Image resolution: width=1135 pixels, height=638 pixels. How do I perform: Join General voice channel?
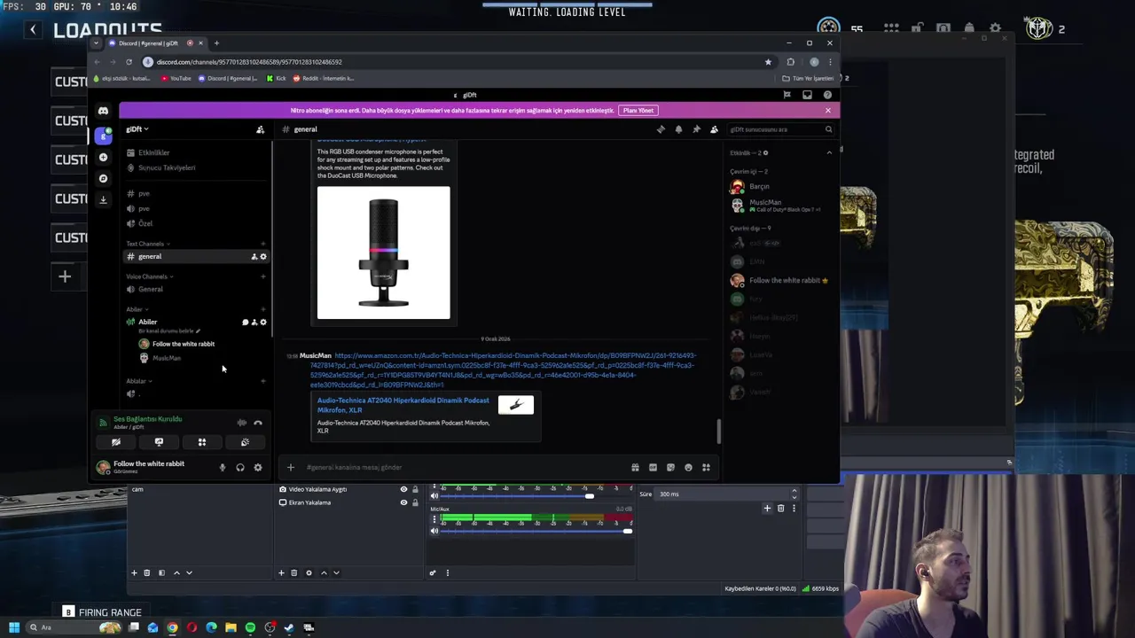tap(150, 289)
